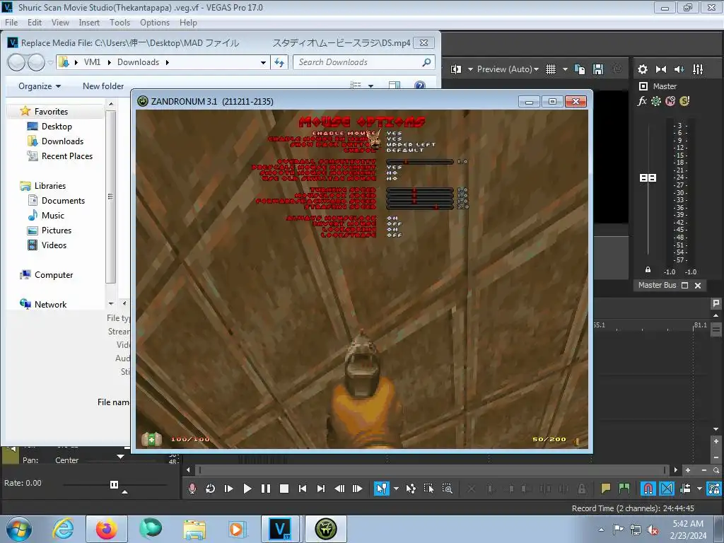Pause playback in the transport bar
Viewport: 724px width, 543px height.
click(x=266, y=489)
